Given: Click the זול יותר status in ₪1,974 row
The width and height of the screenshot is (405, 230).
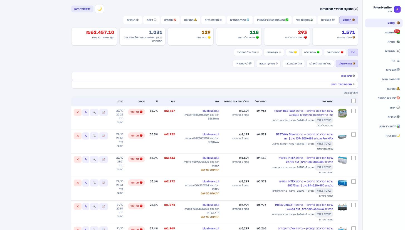Looking at the screenshot, I should (136, 206).
